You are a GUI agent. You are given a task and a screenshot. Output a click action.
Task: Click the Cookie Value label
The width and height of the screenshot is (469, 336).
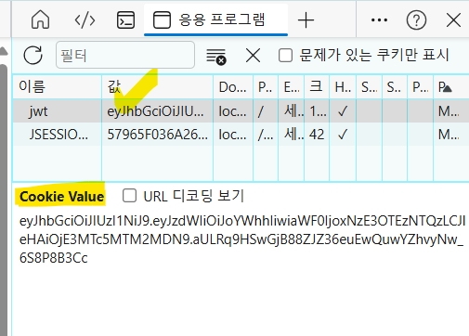(61, 197)
